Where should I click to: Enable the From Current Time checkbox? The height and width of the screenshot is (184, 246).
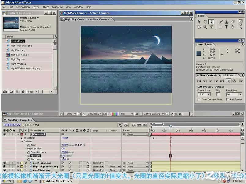pos(199,99)
